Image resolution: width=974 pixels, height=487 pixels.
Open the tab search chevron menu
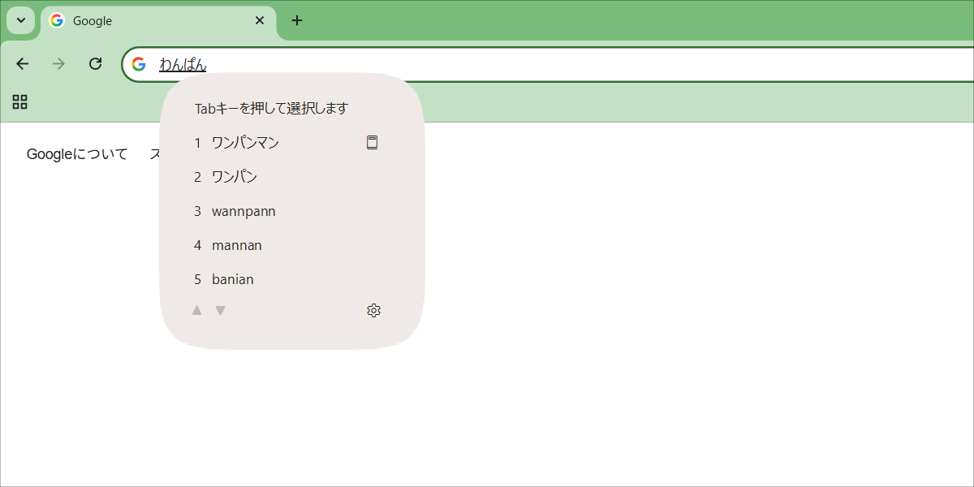click(x=20, y=20)
